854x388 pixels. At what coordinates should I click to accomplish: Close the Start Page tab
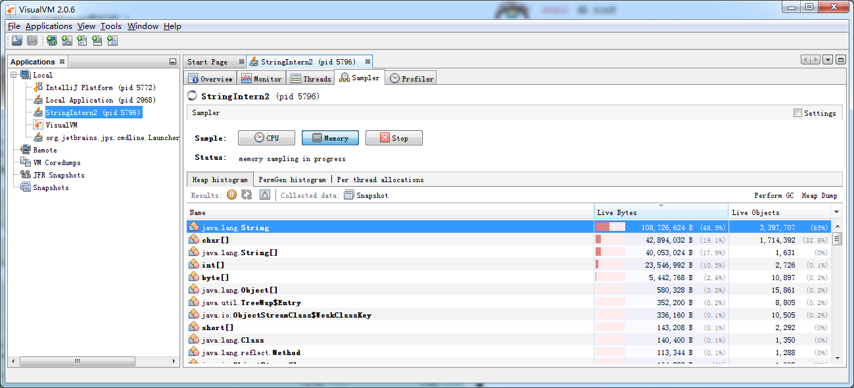coord(241,61)
